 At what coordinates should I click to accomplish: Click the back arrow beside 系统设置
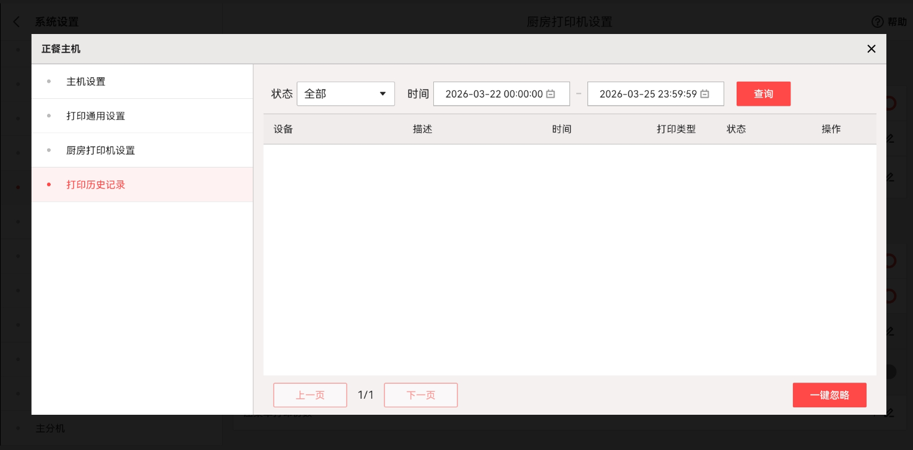pyautogui.click(x=17, y=22)
